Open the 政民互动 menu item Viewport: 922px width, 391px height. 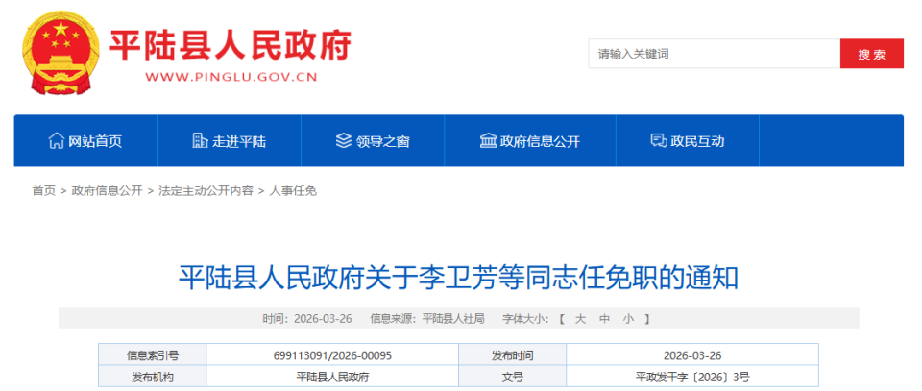pos(688,140)
